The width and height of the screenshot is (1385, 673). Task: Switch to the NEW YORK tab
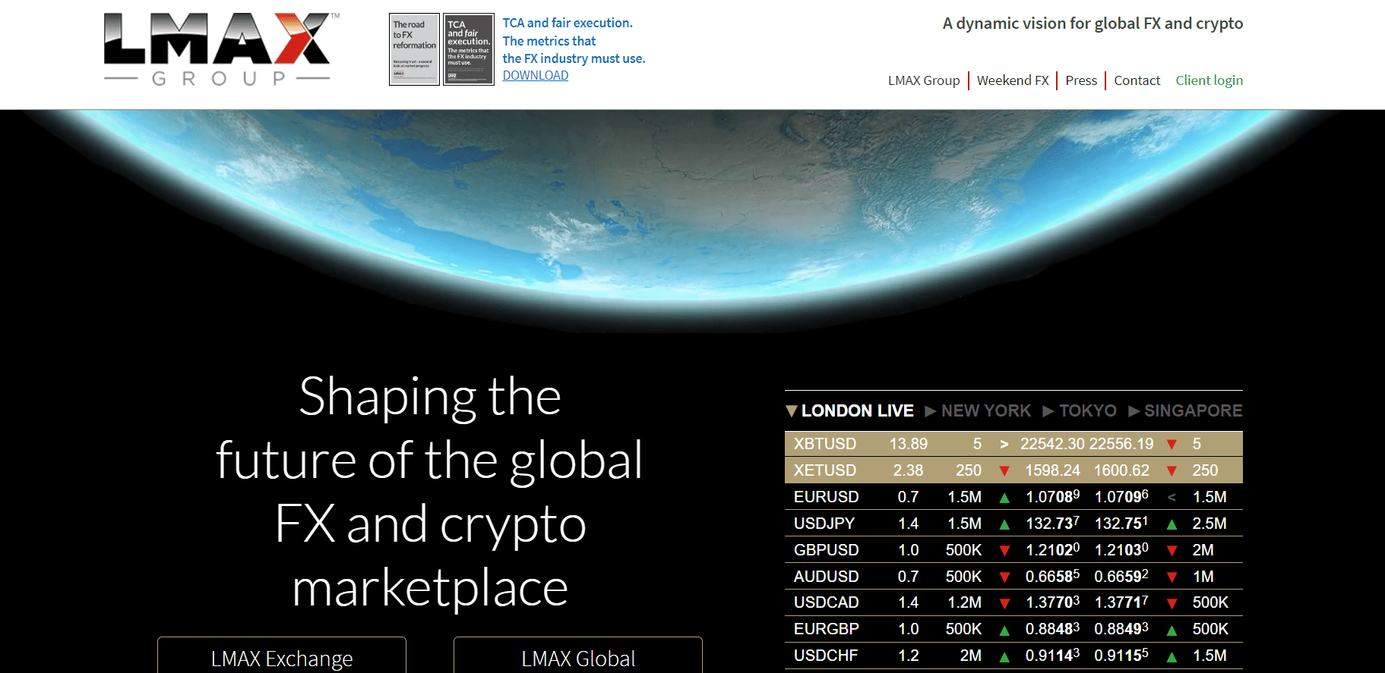click(986, 410)
